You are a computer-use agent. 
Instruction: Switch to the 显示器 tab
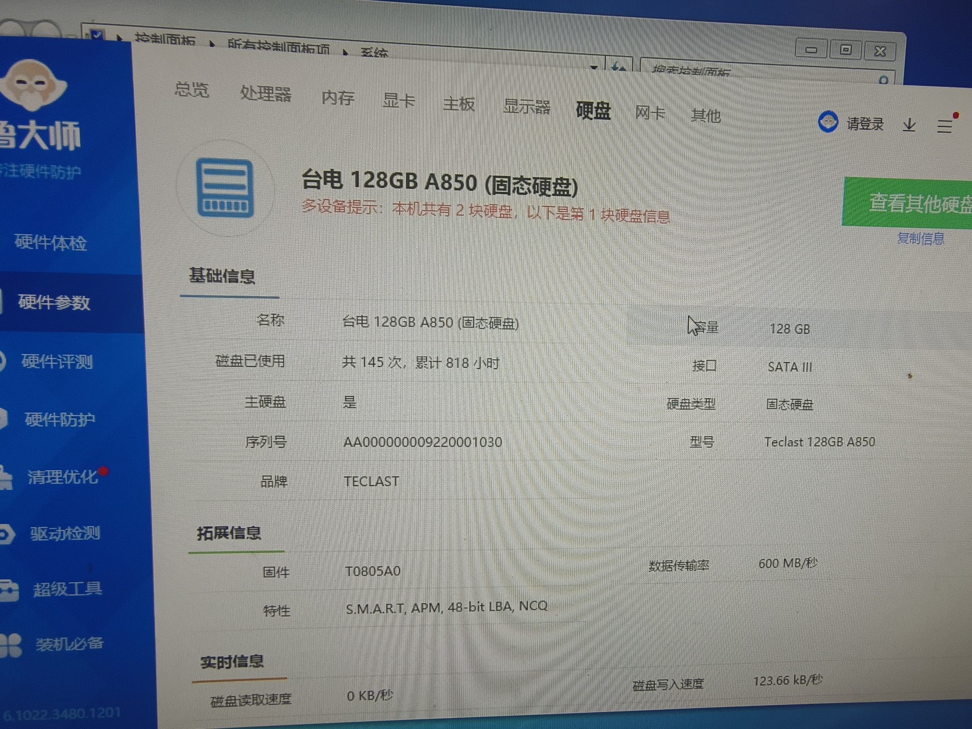pos(526,107)
